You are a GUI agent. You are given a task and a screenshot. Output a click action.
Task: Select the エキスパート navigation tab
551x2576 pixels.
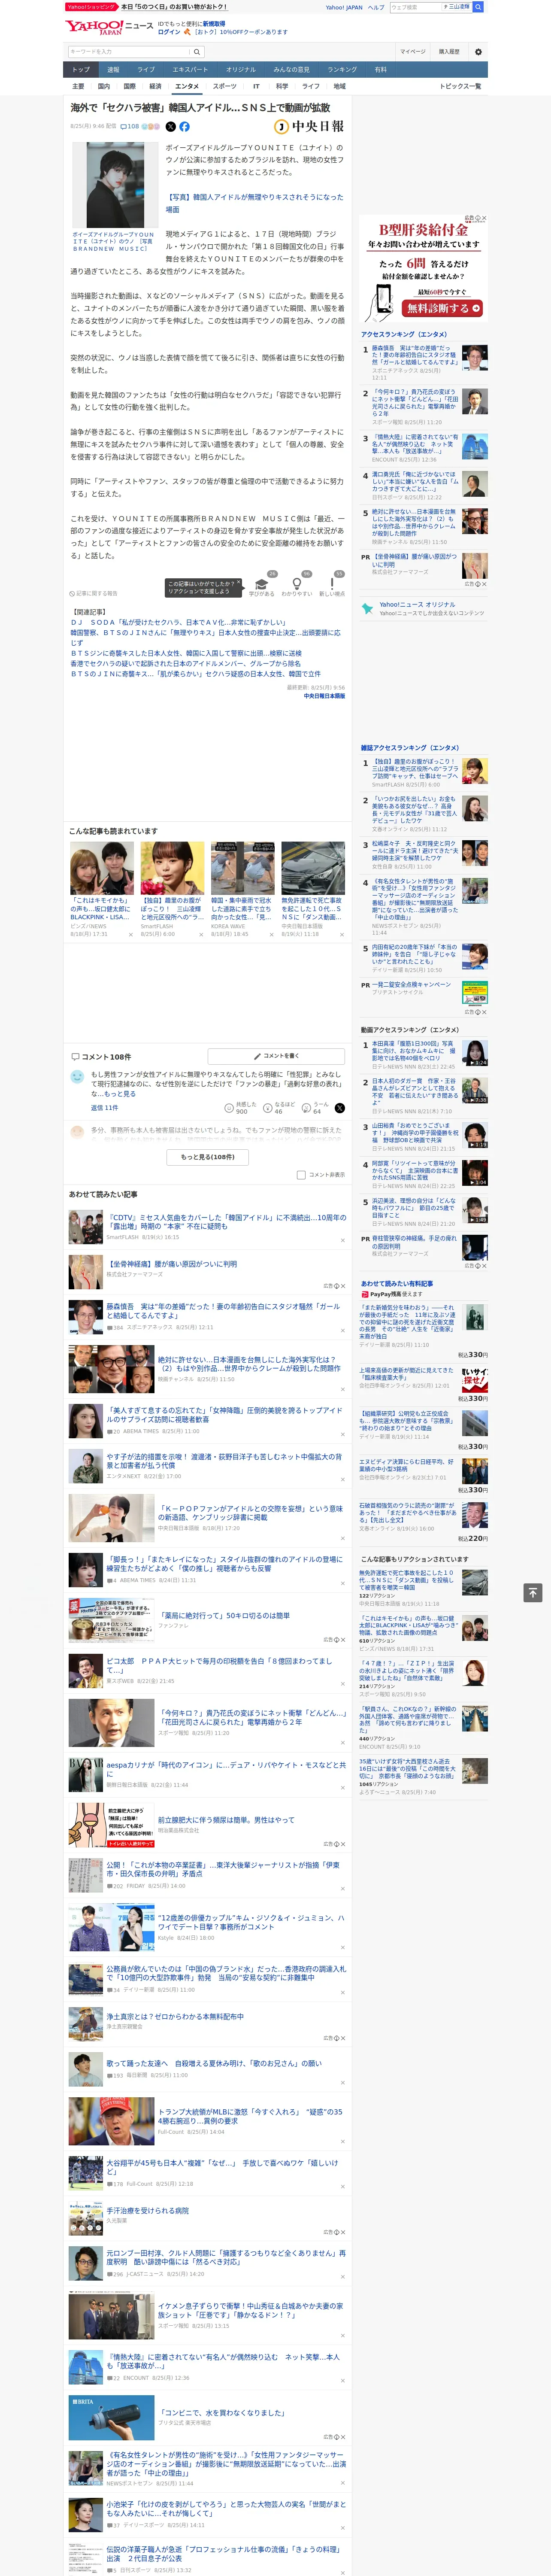(190, 70)
